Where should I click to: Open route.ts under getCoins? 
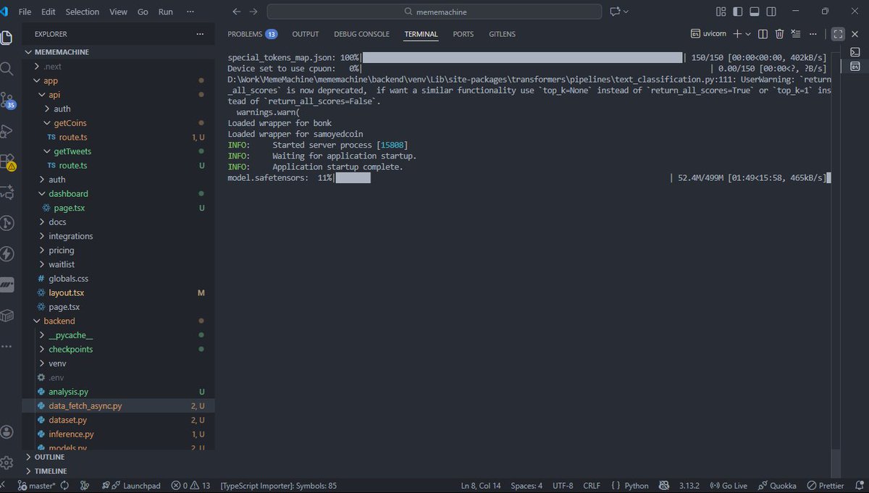119,137
